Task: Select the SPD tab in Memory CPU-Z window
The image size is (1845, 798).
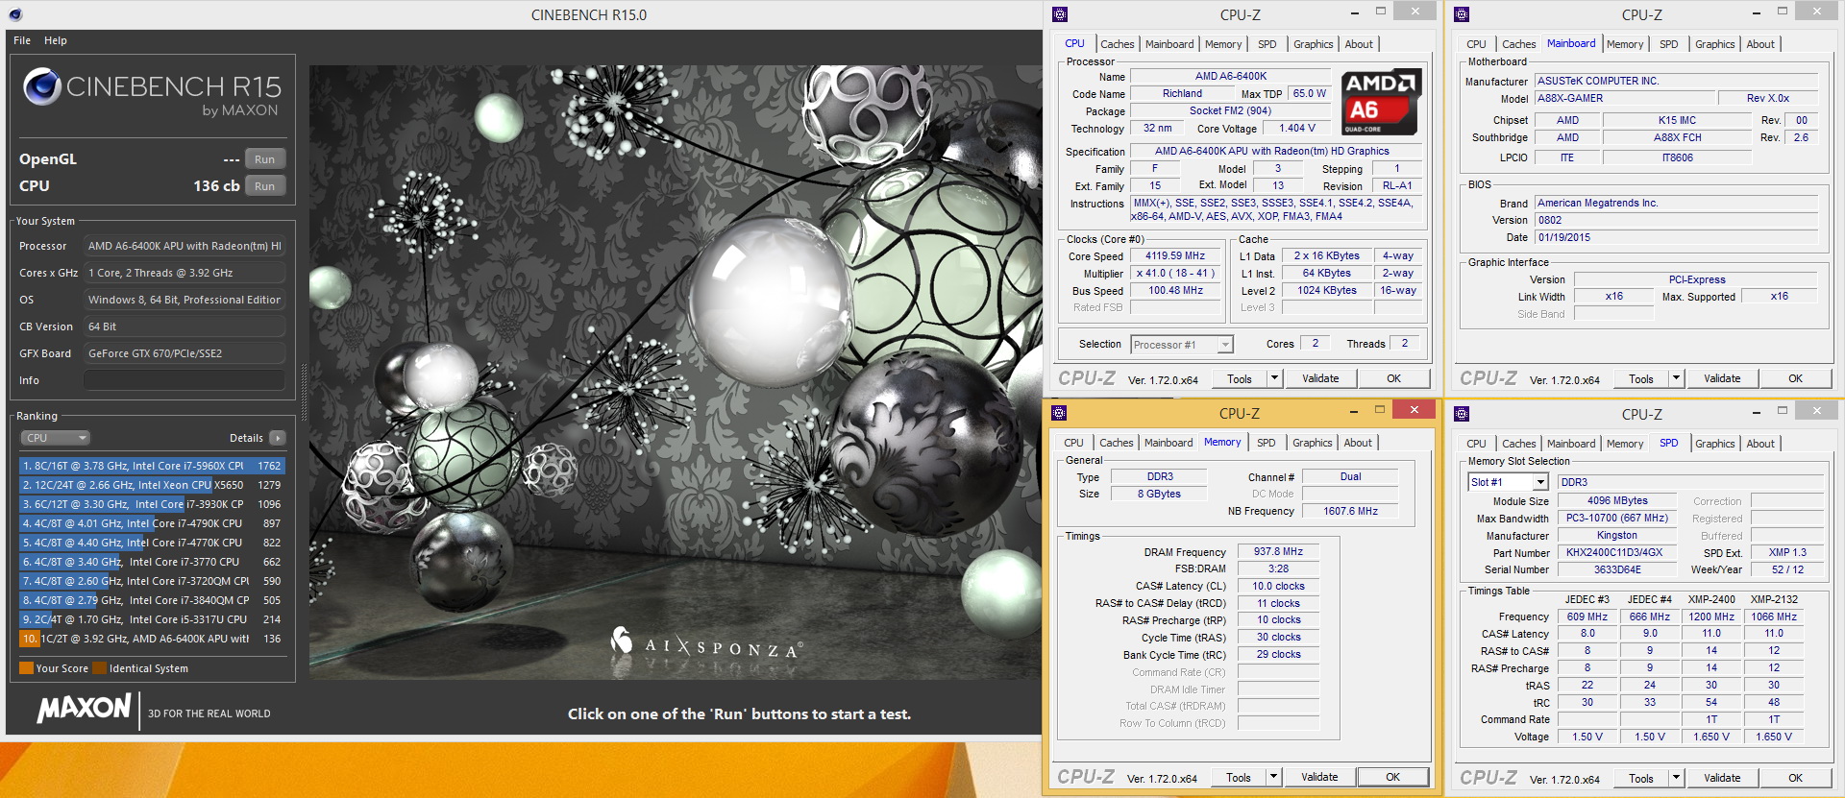Action: (1267, 443)
